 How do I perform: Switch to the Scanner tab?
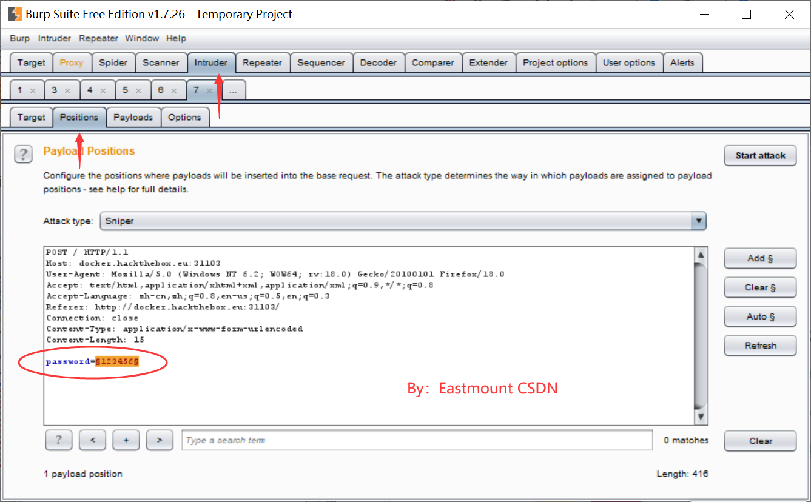(x=161, y=63)
